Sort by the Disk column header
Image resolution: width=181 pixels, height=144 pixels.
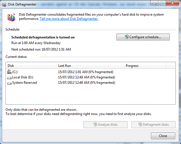pos(31,66)
